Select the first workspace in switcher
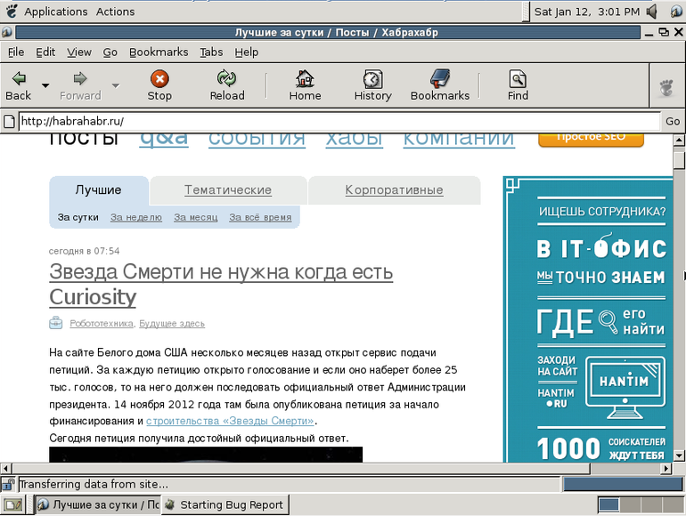Viewport: 686px width, 516px height. [x=608, y=505]
